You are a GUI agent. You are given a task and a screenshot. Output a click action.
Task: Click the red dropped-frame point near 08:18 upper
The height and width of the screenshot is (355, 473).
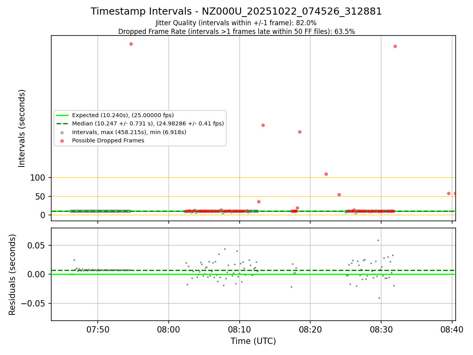pyautogui.click(x=300, y=132)
